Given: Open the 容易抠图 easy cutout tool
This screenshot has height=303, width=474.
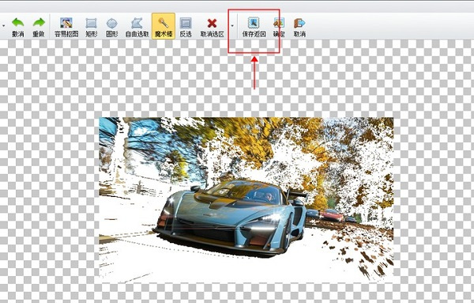Looking at the screenshot, I should point(66,27).
